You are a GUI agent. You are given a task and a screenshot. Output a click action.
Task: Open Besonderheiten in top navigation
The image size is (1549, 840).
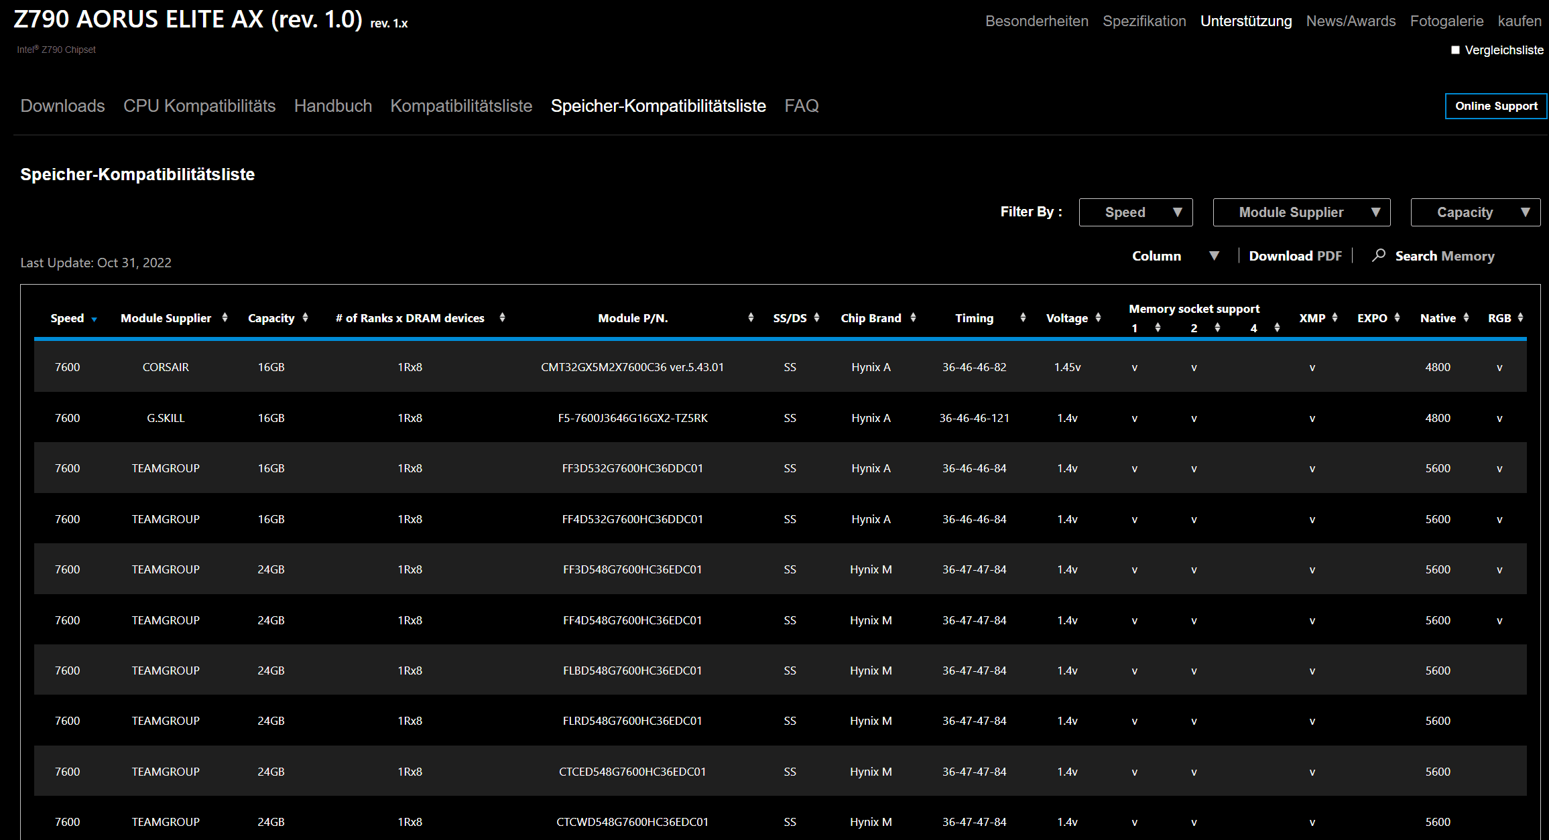coord(1037,21)
